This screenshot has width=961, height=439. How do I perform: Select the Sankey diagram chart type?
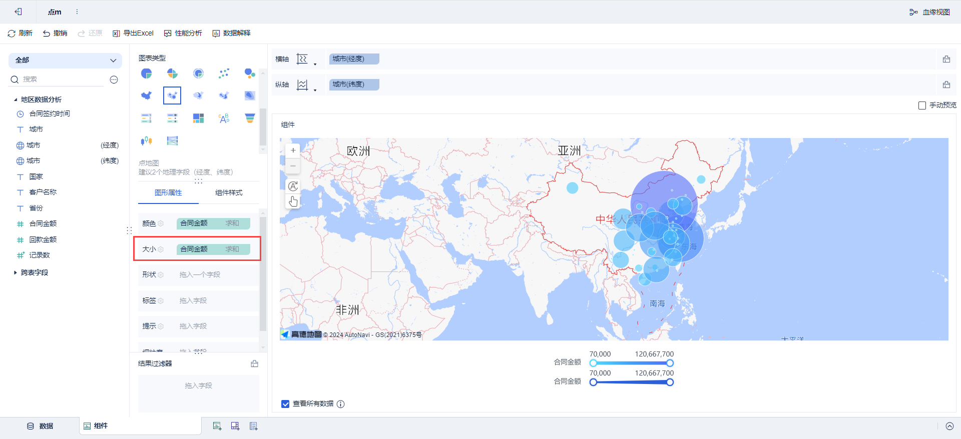pyautogui.click(x=172, y=140)
